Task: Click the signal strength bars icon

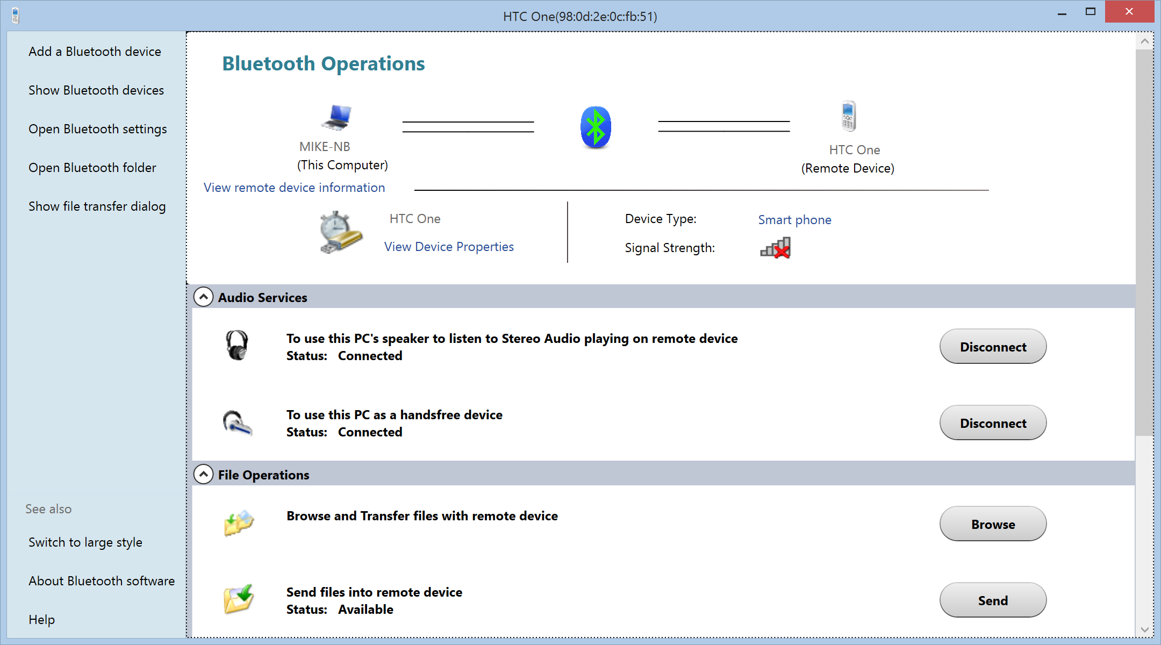Action: pos(775,248)
